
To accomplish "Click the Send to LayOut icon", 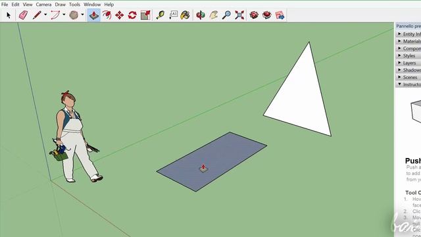I will coord(280,15).
